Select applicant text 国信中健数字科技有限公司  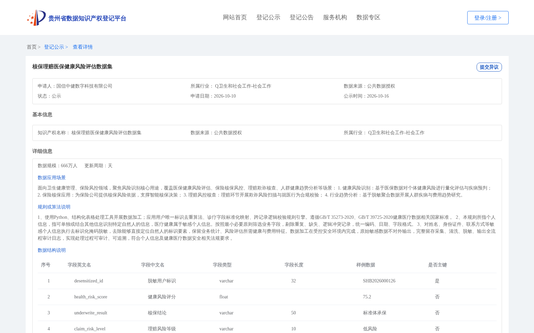pos(84,86)
